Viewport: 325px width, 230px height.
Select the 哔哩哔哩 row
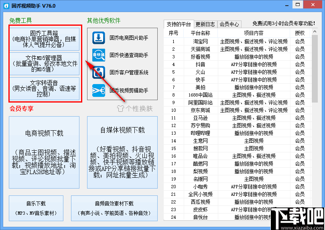[238, 133]
